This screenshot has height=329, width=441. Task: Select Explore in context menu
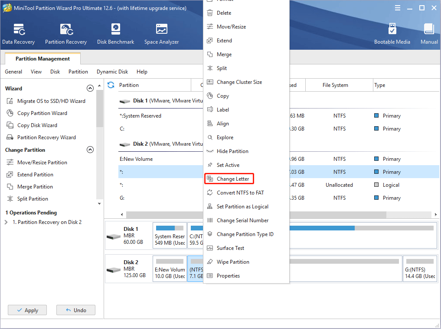click(246, 137)
